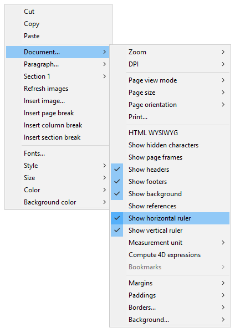Open the Margins submenu
Viewport: 235px width, 333px height.
pyautogui.click(x=170, y=283)
